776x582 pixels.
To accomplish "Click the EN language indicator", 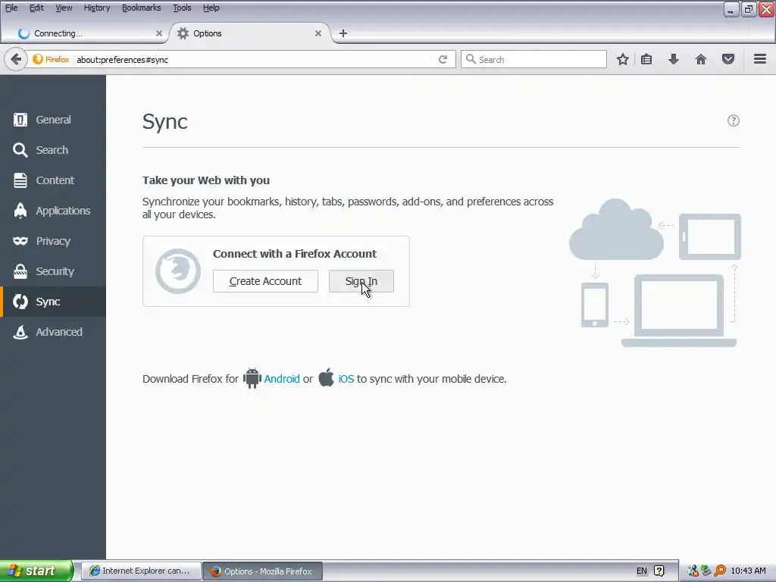I will [641, 571].
